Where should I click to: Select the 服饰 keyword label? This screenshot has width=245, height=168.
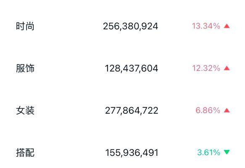point(25,68)
